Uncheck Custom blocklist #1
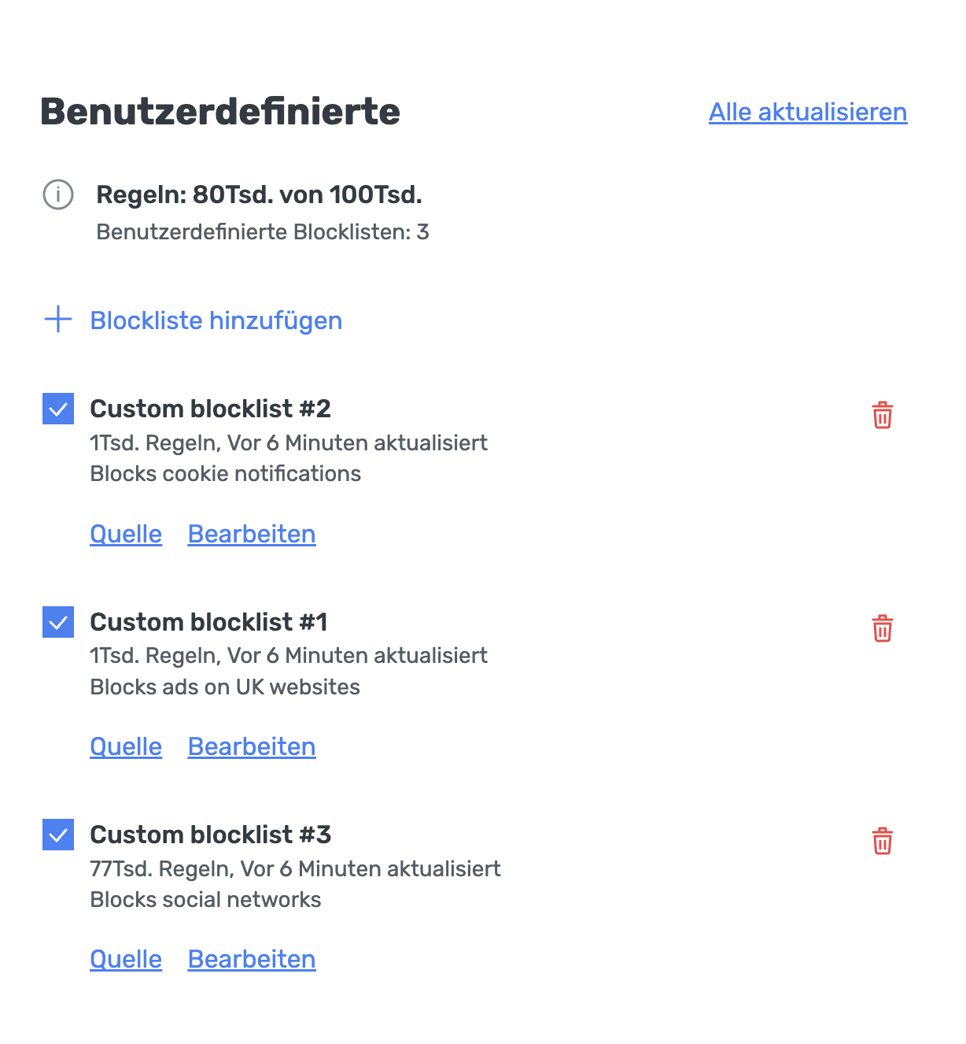966x1044 pixels. [58, 621]
